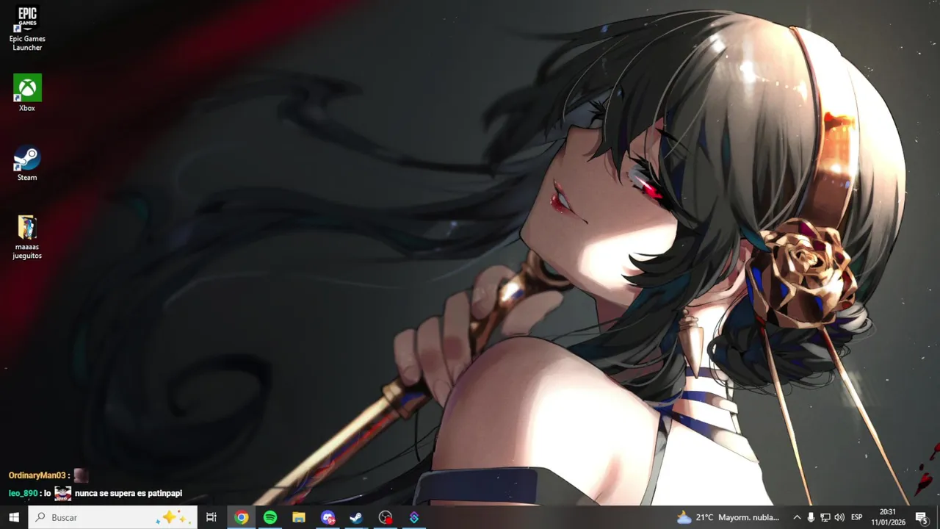Expand the hidden system tray icons chevron
Image resolution: width=940 pixels, height=529 pixels.
click(x=797, y=517)
